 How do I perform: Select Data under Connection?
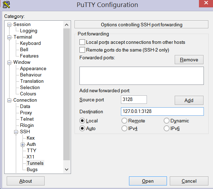[25, 106]
